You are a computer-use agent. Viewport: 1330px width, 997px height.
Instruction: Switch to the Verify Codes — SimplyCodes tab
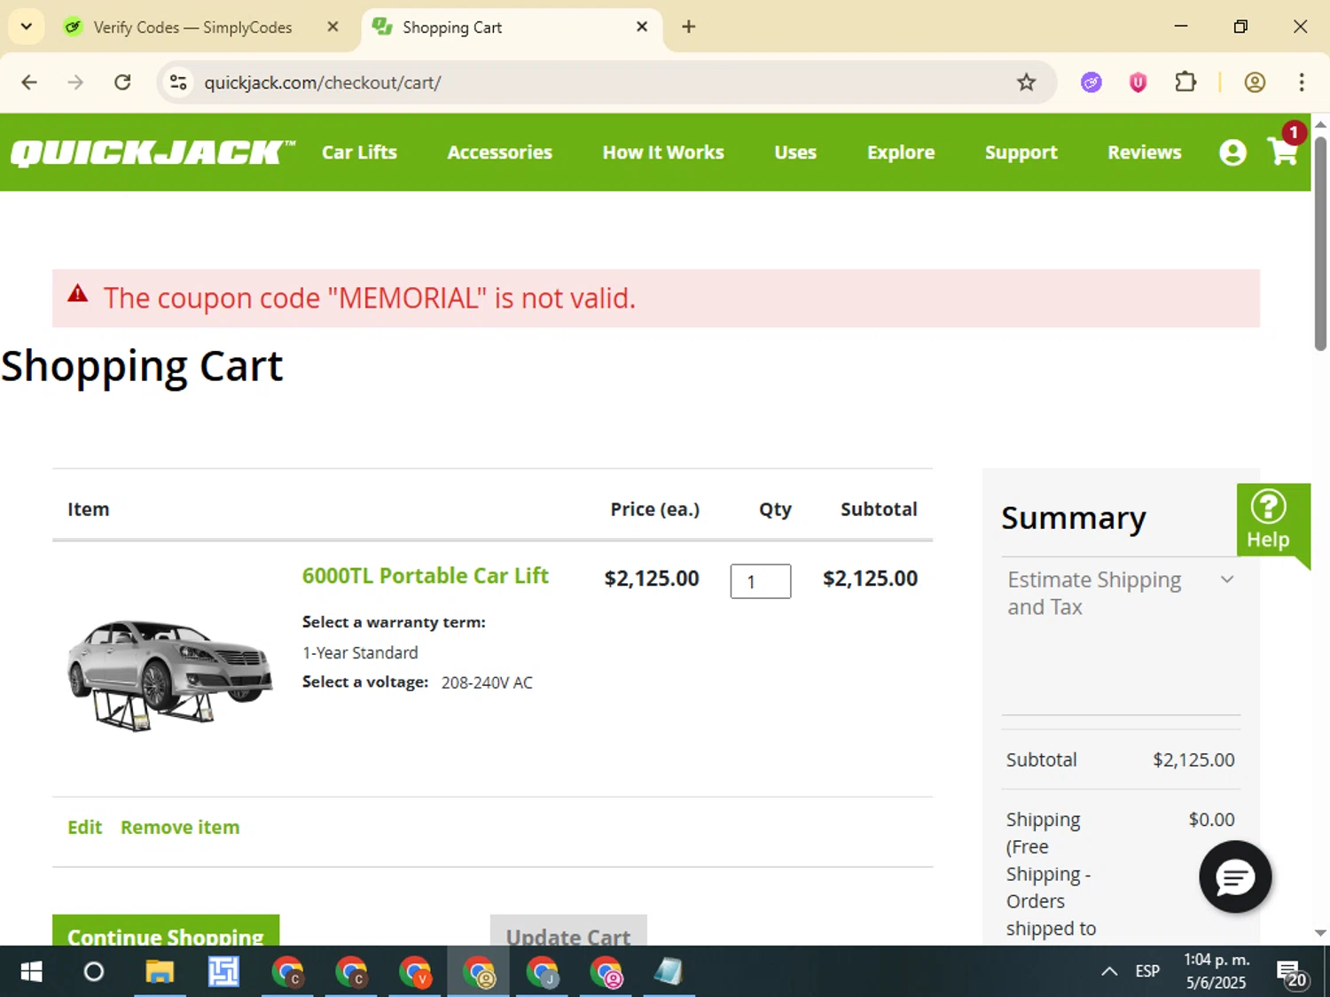[192, 27]
